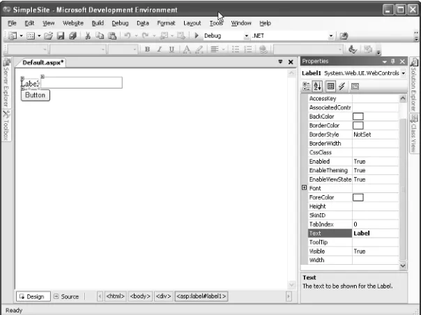The width and height of the screenshot is (421, 315).
Task: Click the Background Color highlighter icon
Action: tap(199, 49)
